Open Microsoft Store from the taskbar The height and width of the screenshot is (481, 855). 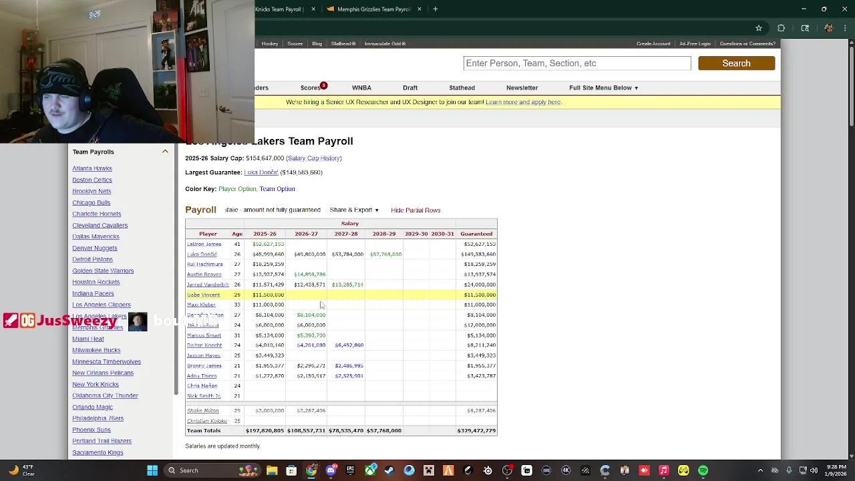[x=291, y=470]
